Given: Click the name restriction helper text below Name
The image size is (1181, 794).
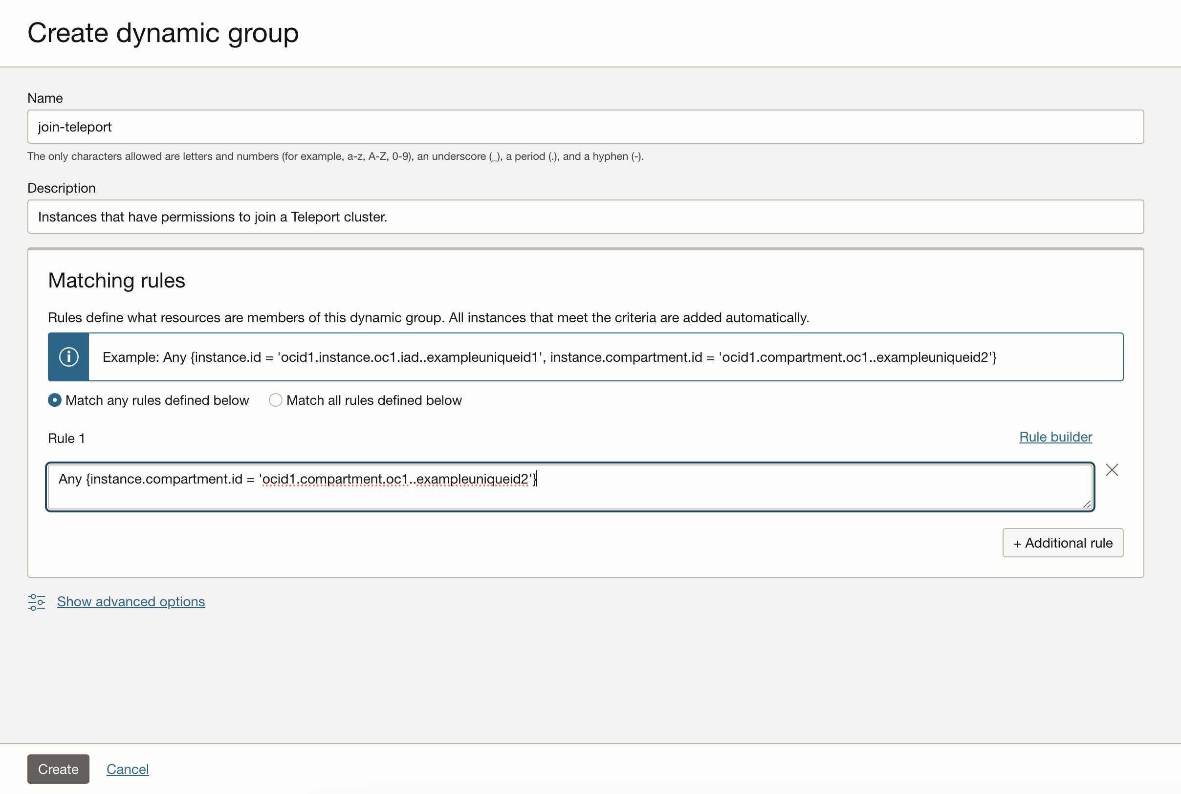Looking at the screenshot, I should pyautogui.click(x=335, y=156).
